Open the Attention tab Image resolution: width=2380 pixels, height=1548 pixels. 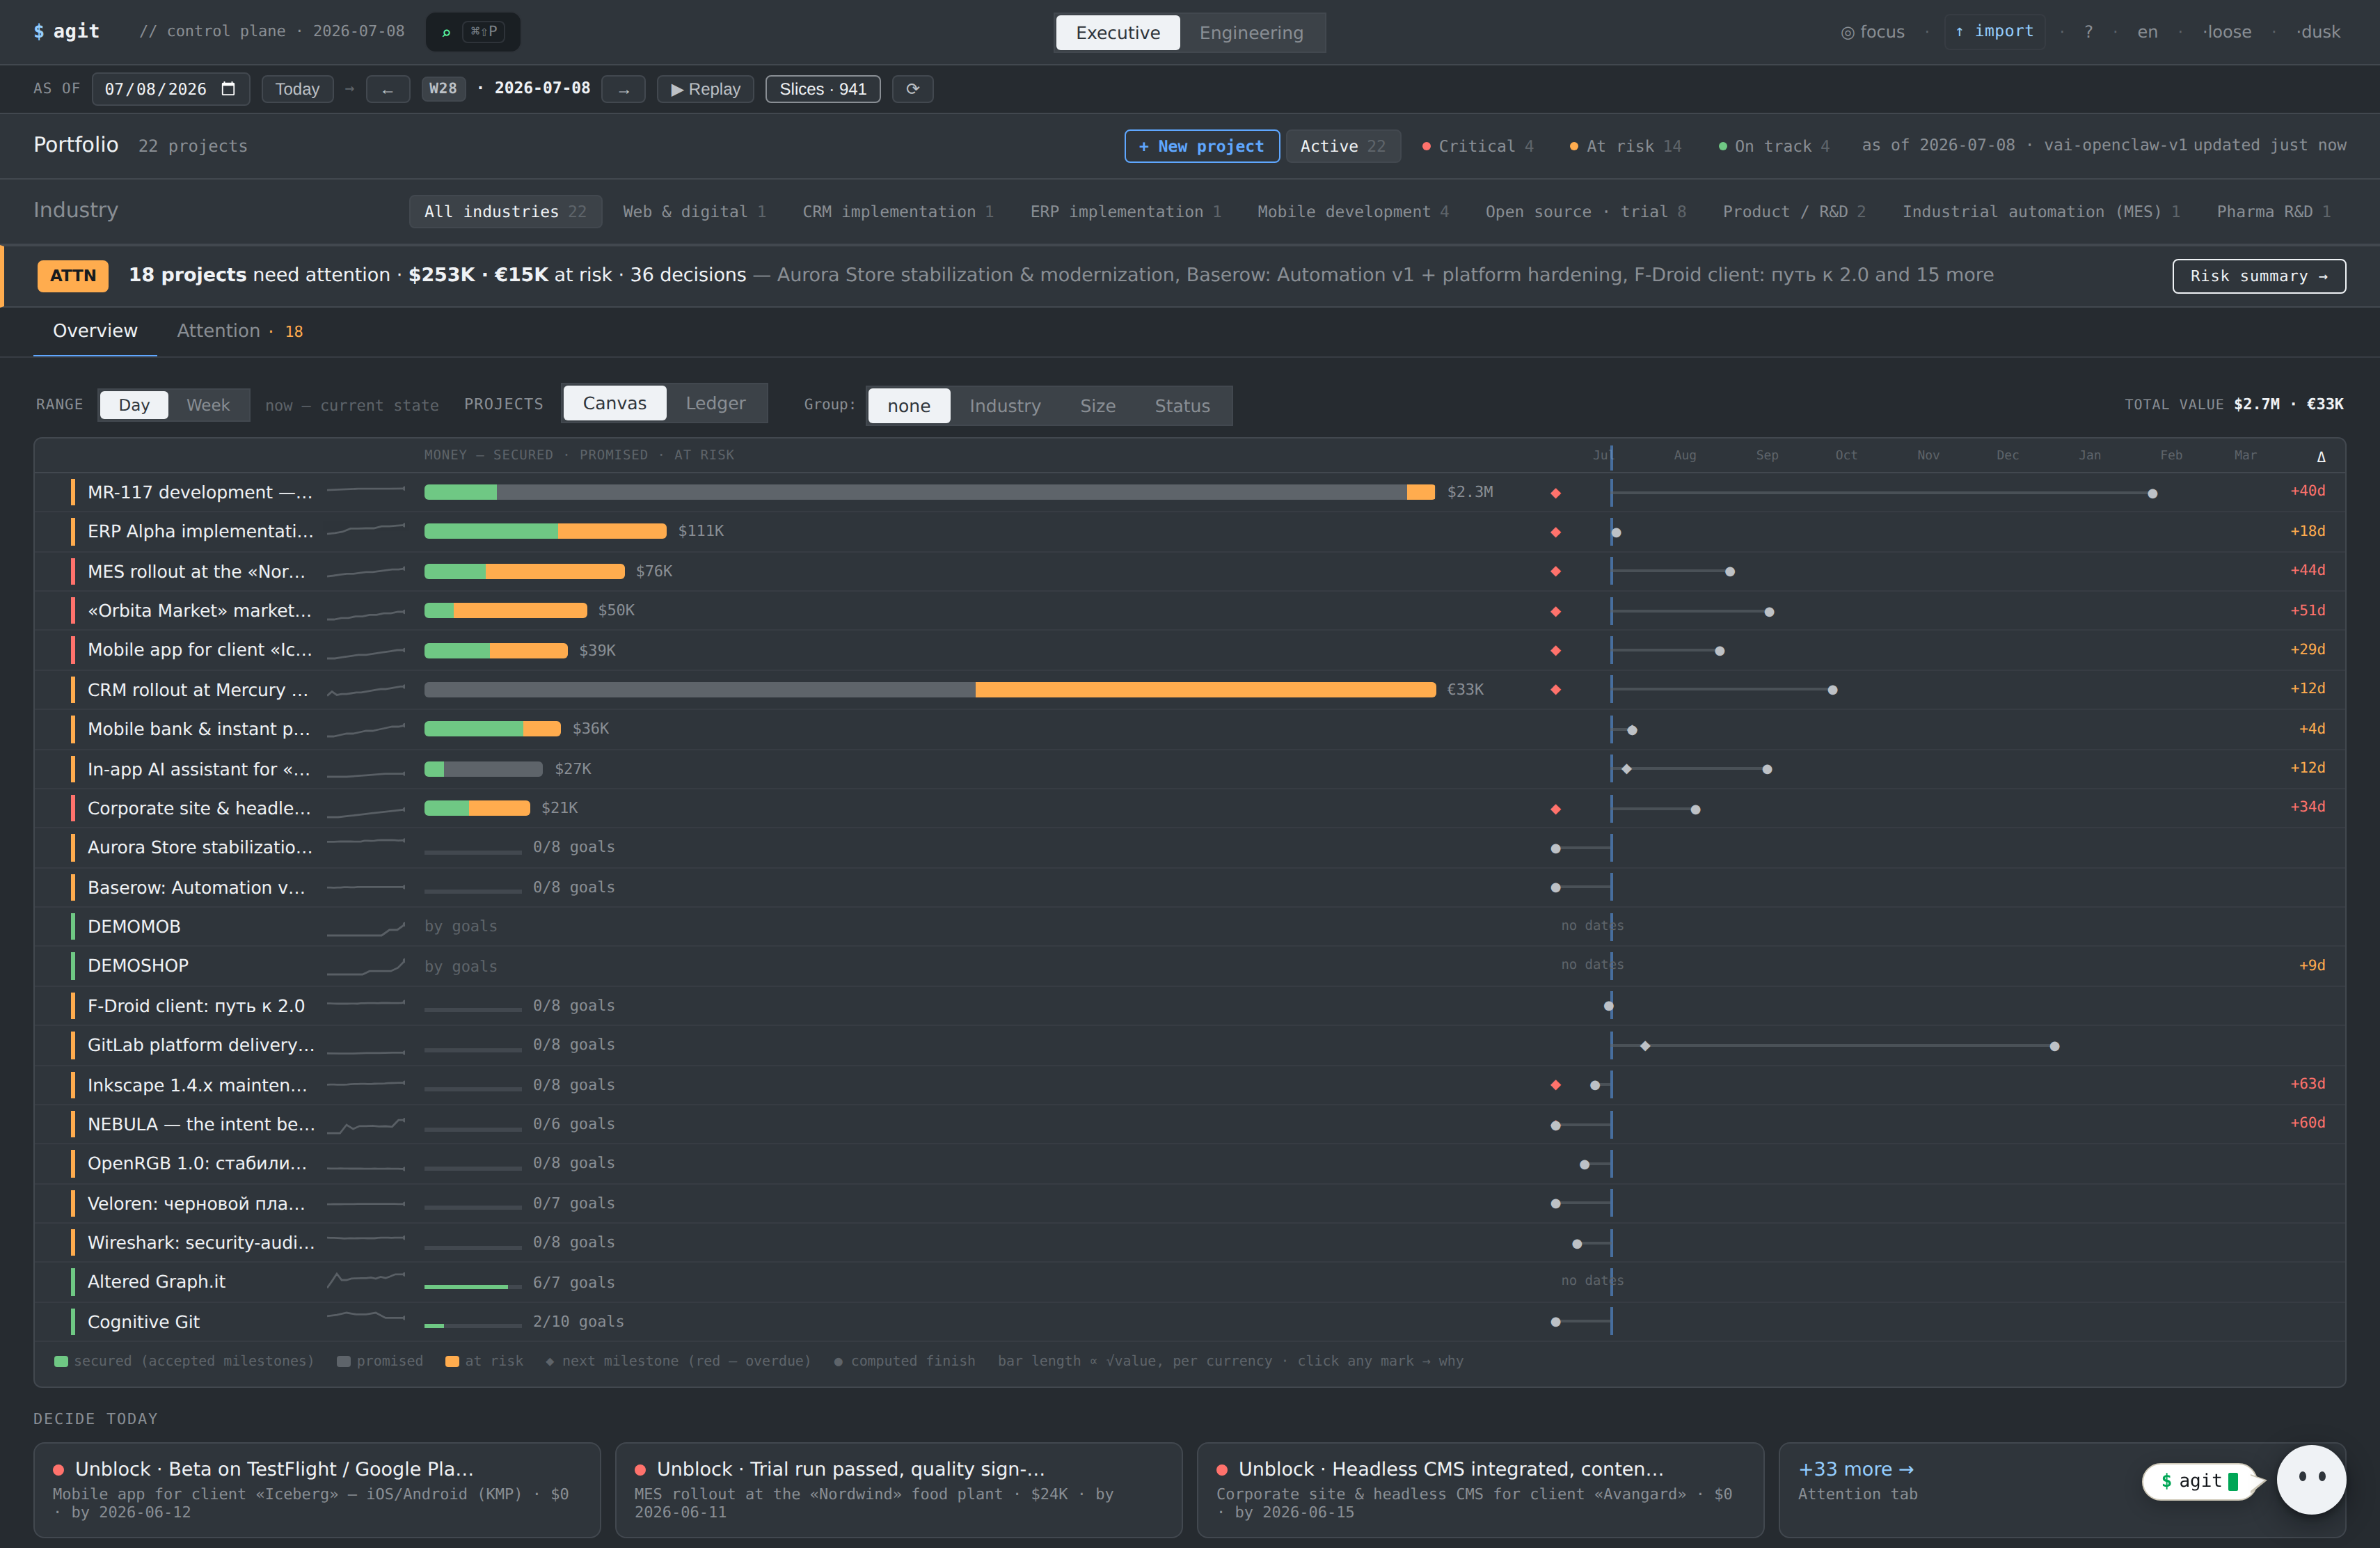click(x=239, y=331)
